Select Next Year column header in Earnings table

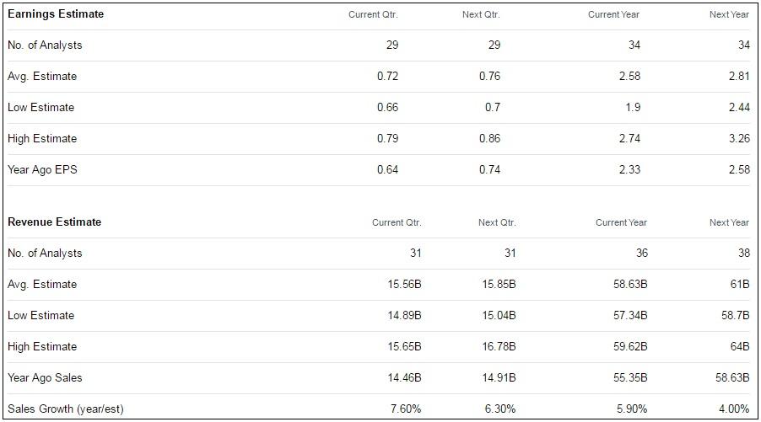(x=729, y=14)
